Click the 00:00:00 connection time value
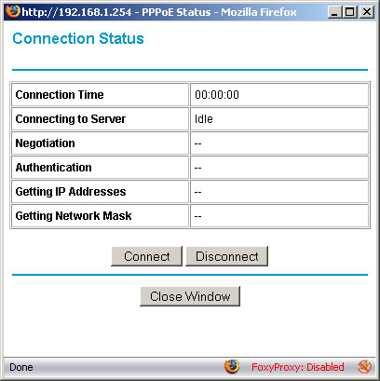The width and height of the screenshot is (380, 381). tap(217, 95)
